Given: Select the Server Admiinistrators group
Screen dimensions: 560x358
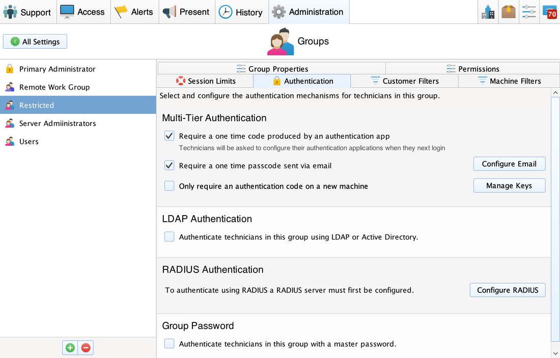Looking at the screenshot, I should (x=78, y=124).
